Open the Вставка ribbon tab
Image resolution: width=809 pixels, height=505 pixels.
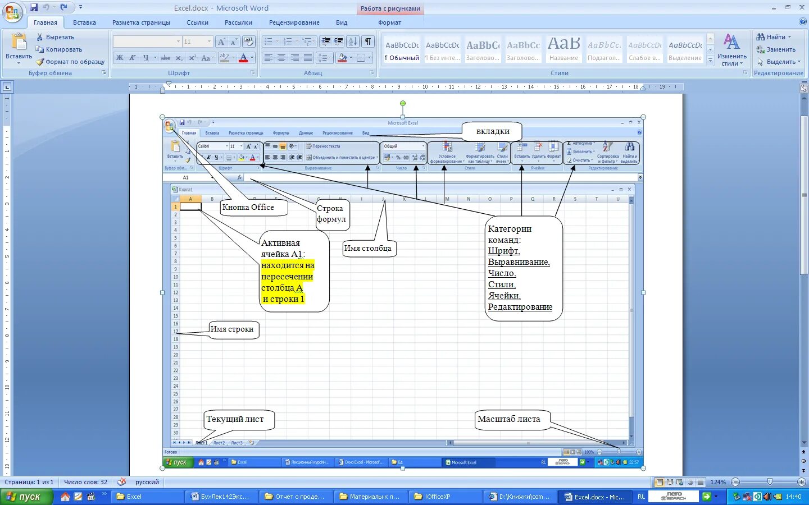pyautogui.click(x=84, y=22)
